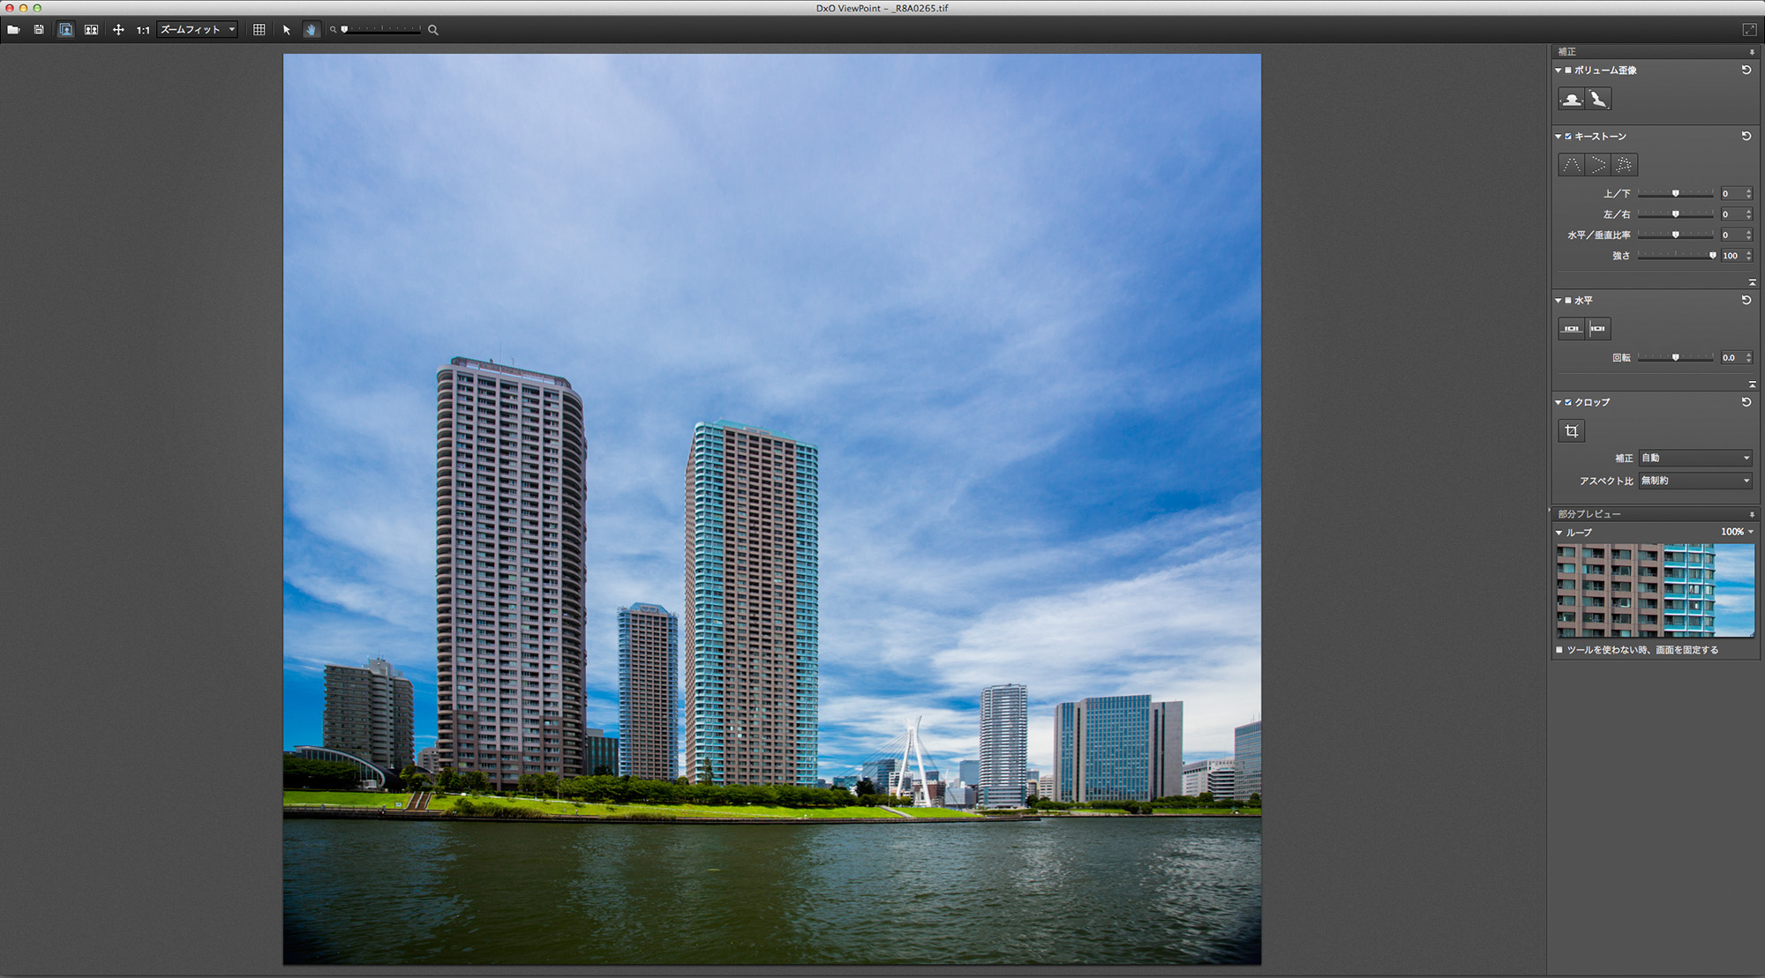Enable the ボリューム歪像 checkbox
This screenshot has height=978, width=1765.
point(1568,70)
